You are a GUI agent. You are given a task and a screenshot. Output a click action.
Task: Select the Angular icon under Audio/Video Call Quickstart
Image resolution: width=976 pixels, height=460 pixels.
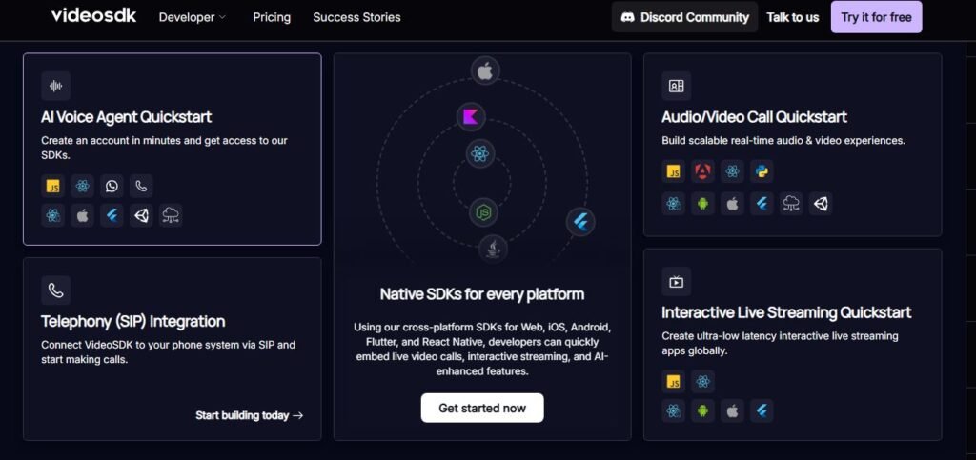point(703,171)
